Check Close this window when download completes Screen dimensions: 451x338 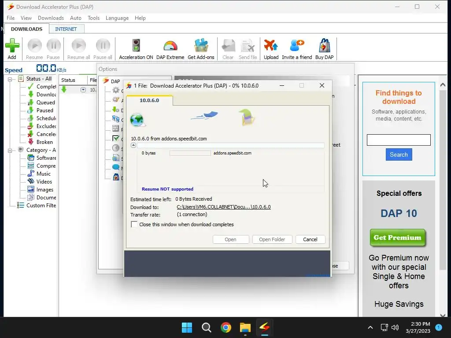pos(134,224)
